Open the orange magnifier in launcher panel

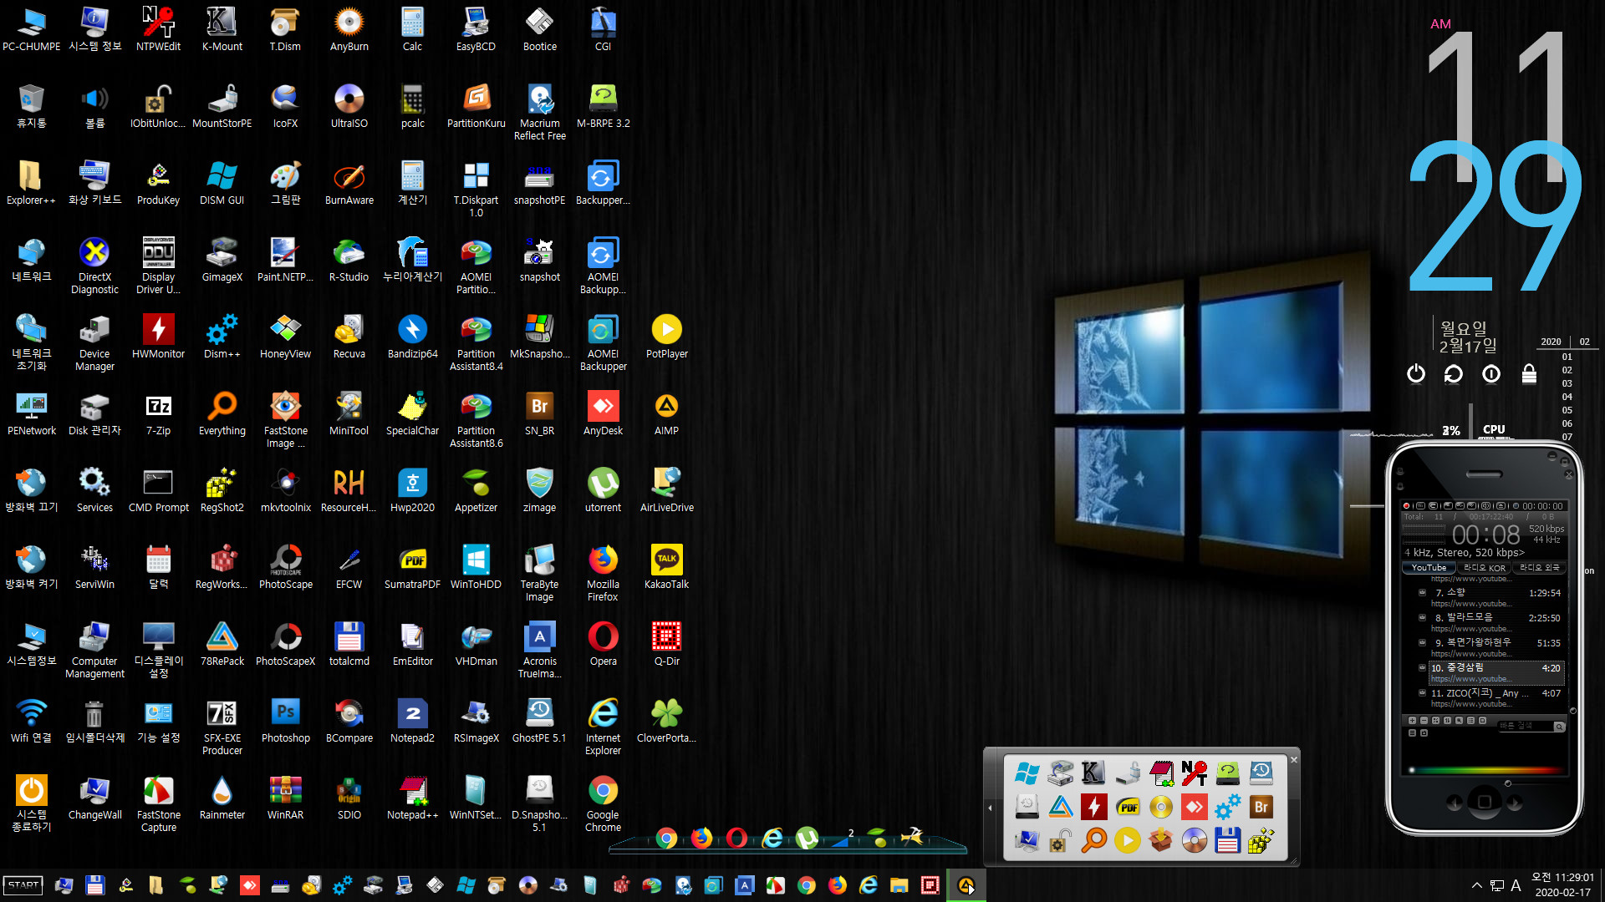point(1093,840)
